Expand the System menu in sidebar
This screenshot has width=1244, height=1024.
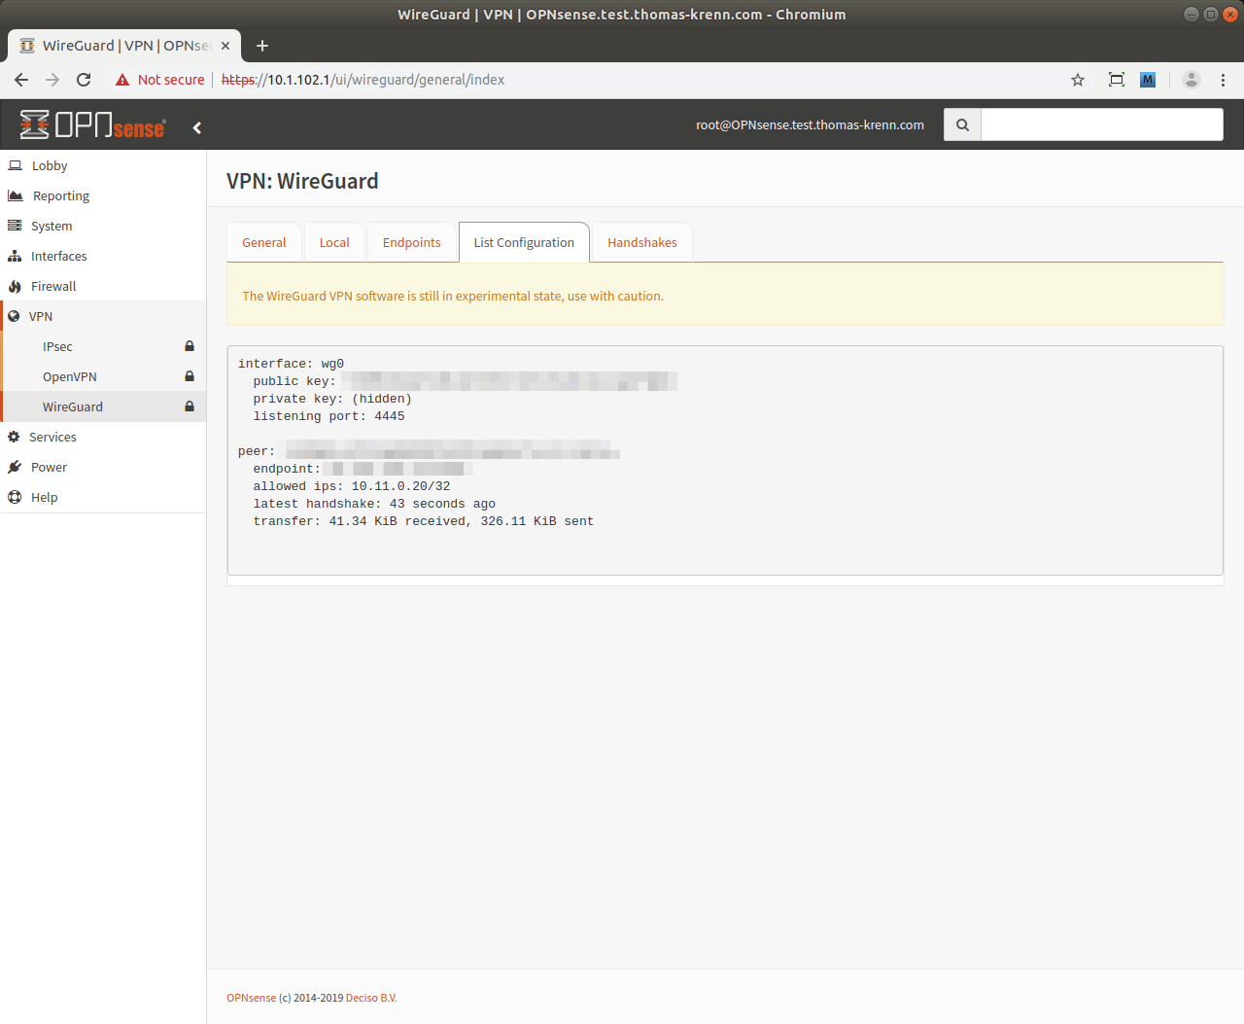pyautogui.click(x=52, y=226)
